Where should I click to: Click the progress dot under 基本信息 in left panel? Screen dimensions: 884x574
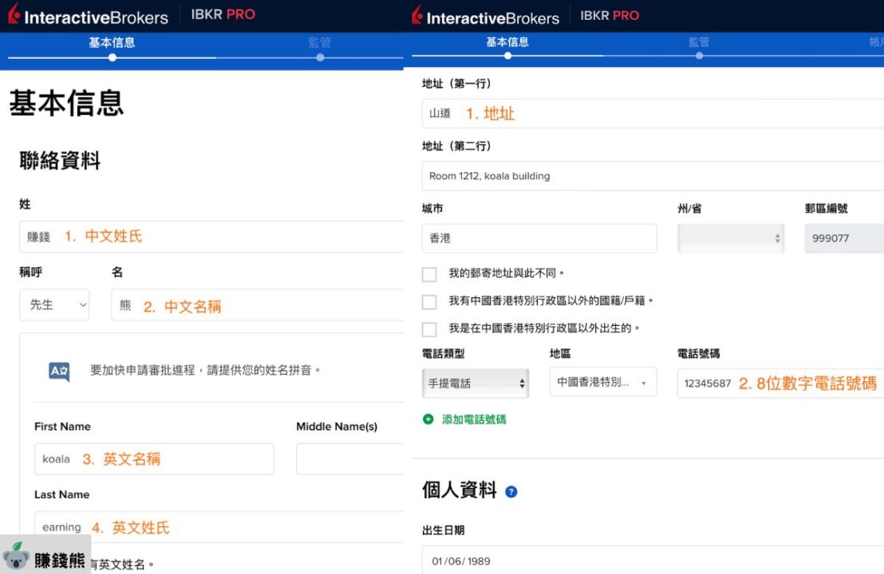coord(112,57)
